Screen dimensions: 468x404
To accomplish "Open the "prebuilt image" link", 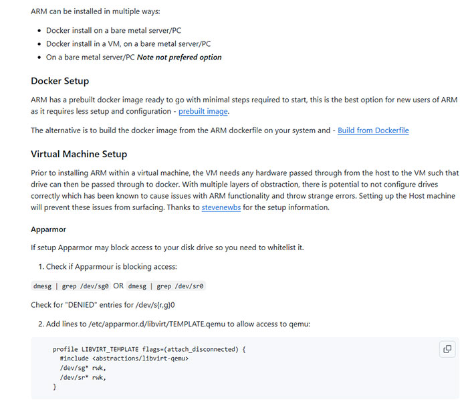I will point(203,111).
